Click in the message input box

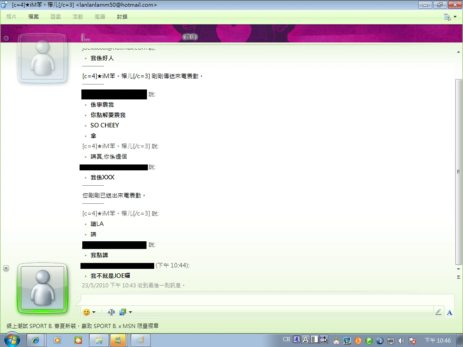point(267,300)
